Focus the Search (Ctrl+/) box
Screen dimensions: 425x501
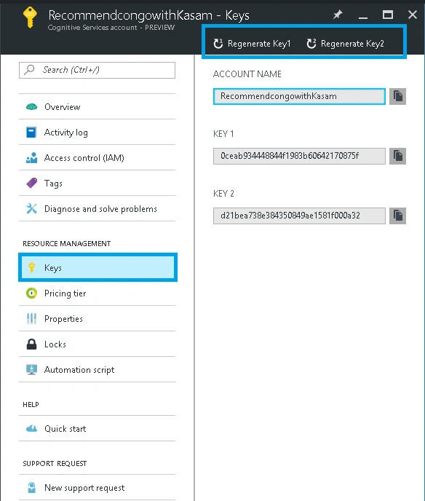(97, 70)
